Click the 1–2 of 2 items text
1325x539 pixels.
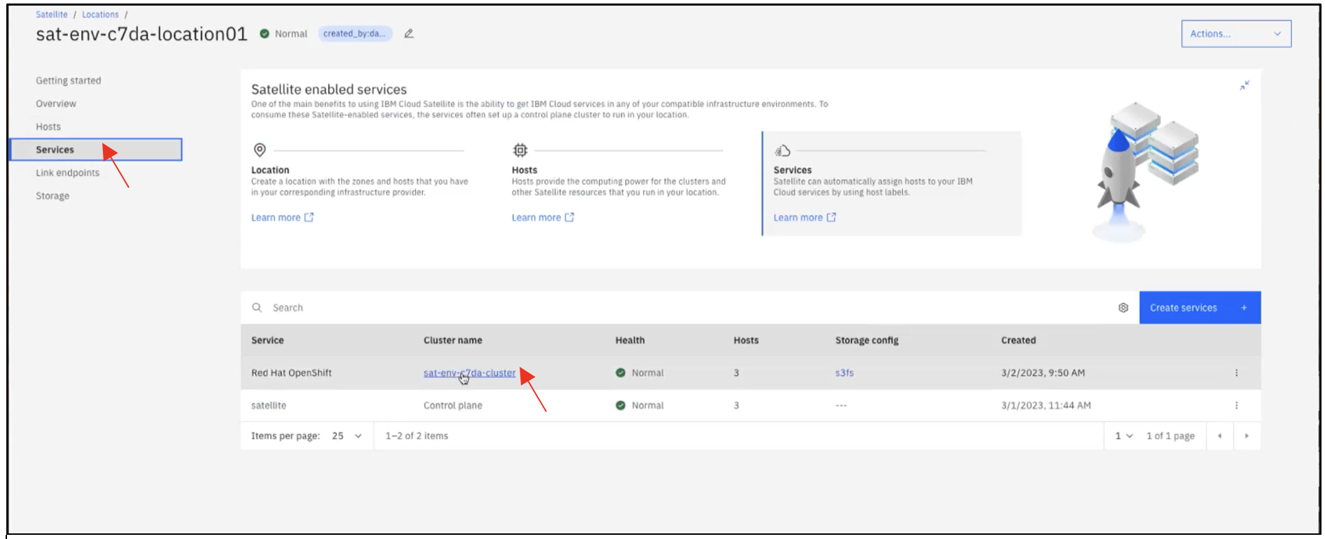click(417, 436)
